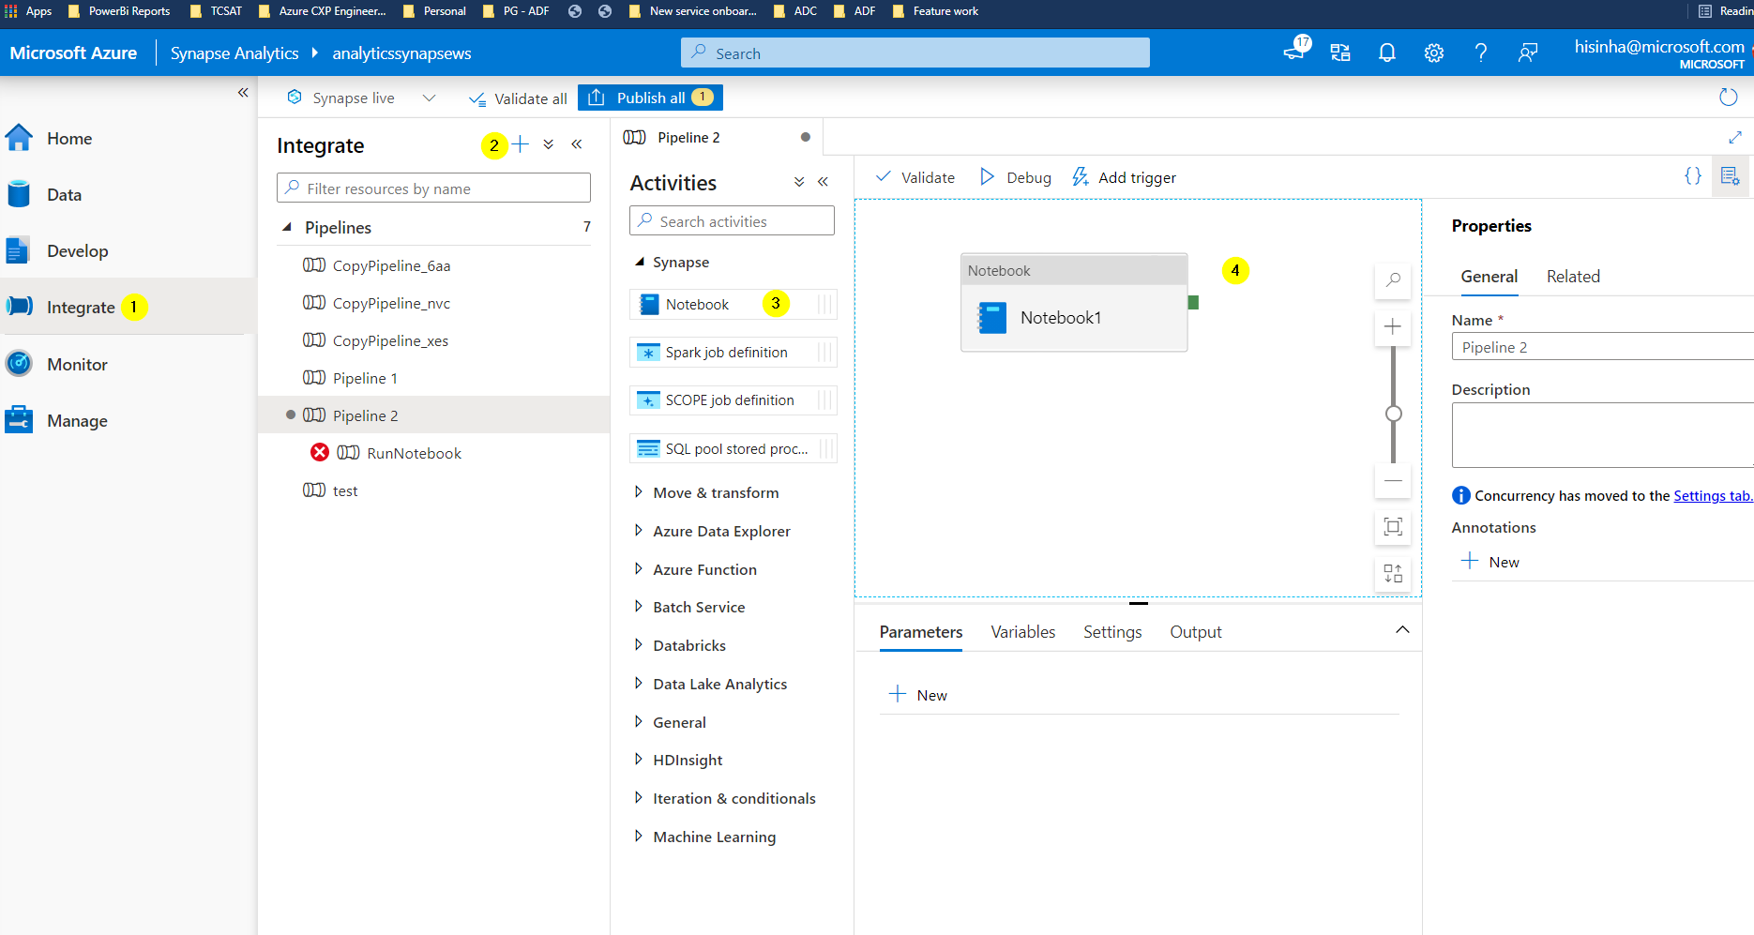Image resolution: width=1754 pixels, height=935 pixels.
Task: Click the pipeline Description text area
Action: (1603, 435)
